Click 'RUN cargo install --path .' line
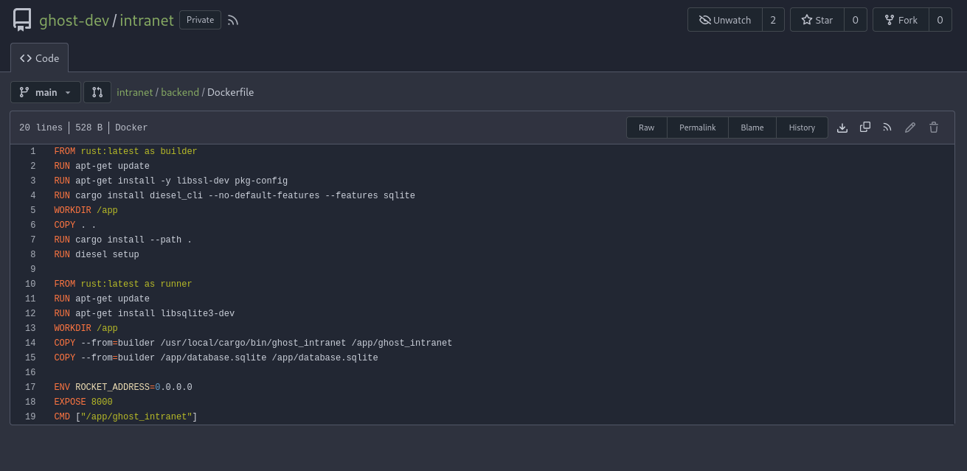 [x=123, y=240]
